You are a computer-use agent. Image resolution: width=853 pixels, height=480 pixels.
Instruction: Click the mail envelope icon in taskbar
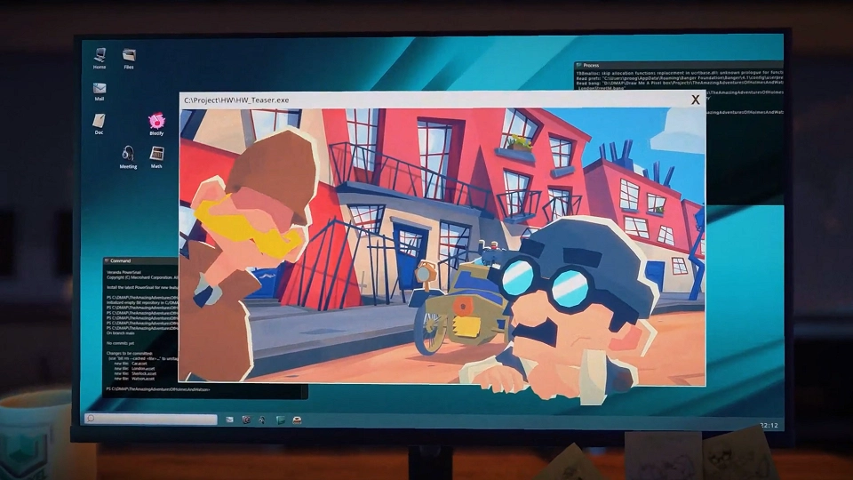click(229, 420)
